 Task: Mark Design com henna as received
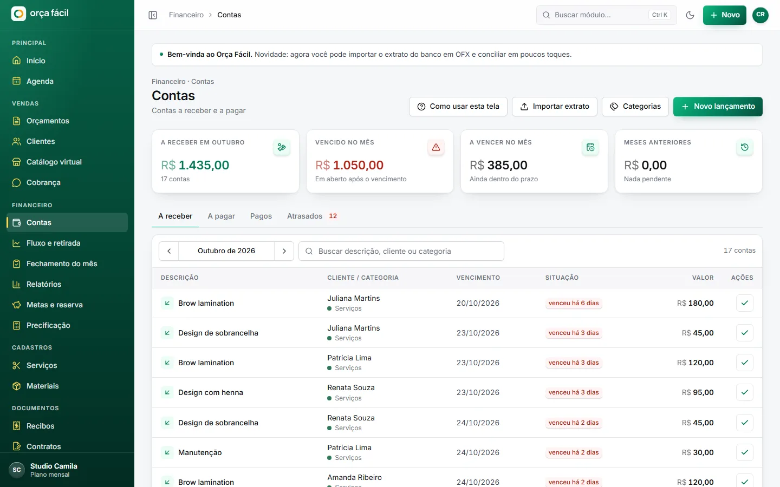point(745,392)
